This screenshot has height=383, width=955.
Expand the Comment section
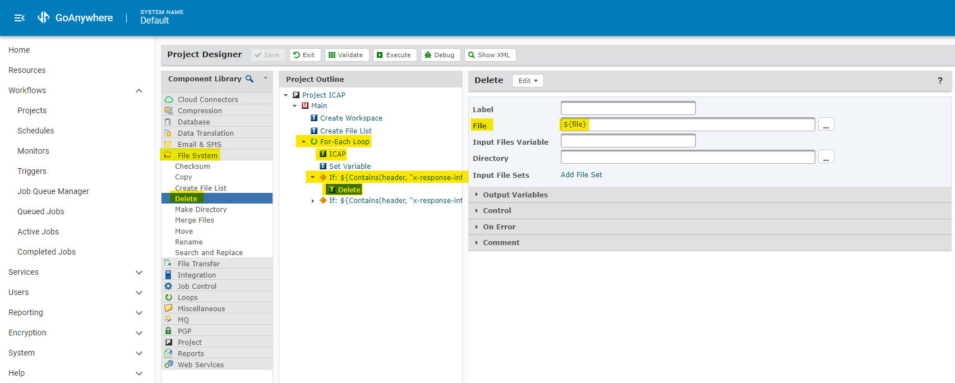point(711,242)
